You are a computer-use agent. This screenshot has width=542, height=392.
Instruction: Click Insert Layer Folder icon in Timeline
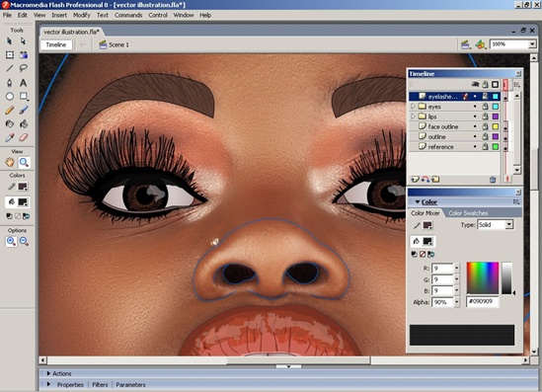coord(435,179)
